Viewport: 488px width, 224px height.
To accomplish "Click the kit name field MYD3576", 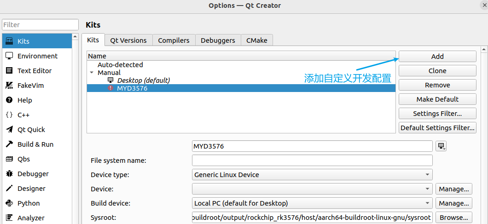I will coord(312,146).
